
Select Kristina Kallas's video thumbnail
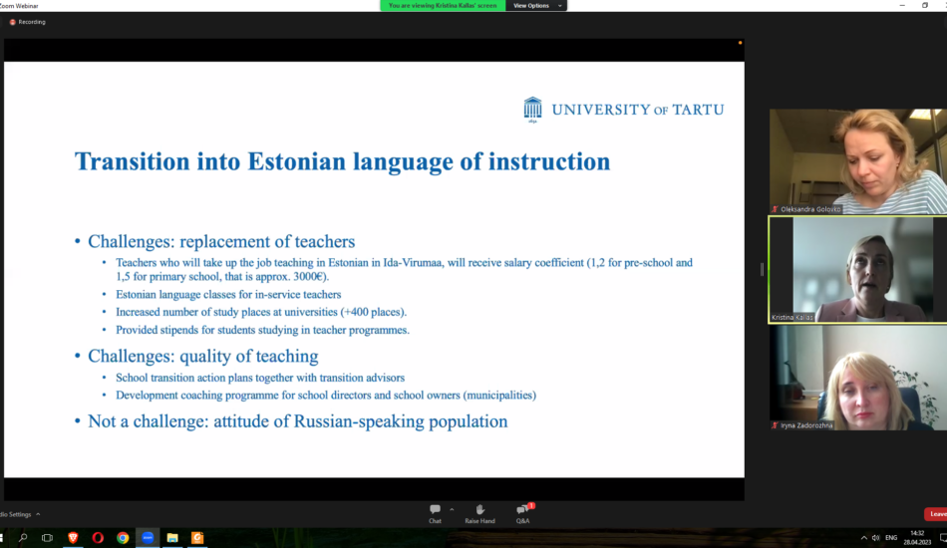[x=856, y=269]
